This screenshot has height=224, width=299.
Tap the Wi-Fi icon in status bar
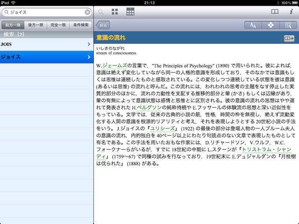click(x=13, y=3)
